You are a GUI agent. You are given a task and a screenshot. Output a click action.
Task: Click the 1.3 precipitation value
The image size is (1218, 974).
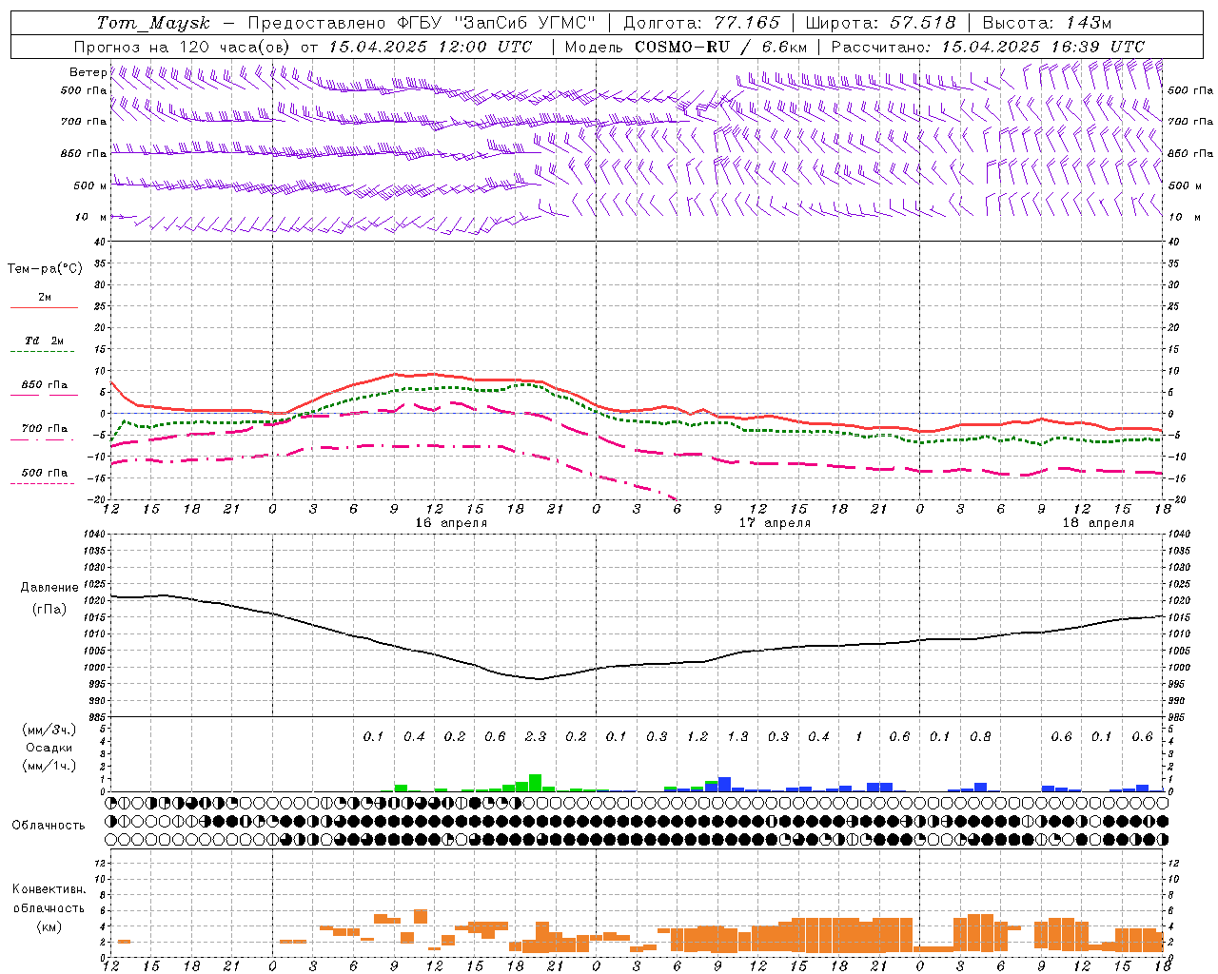tap(737, 736)
